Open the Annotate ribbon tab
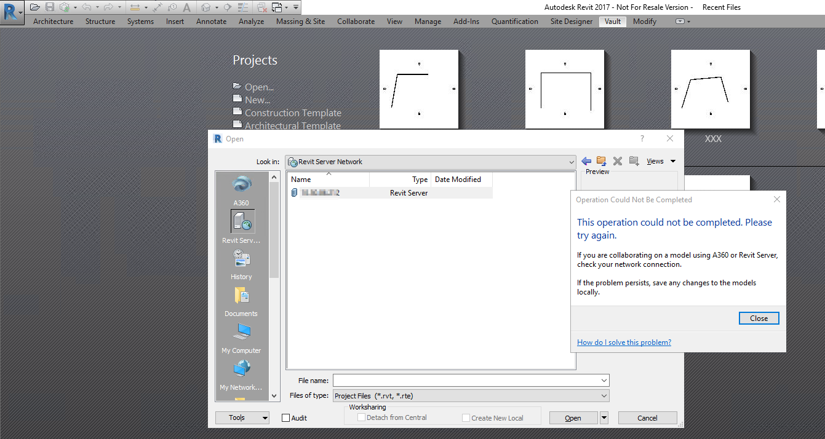 coord(212,22)
